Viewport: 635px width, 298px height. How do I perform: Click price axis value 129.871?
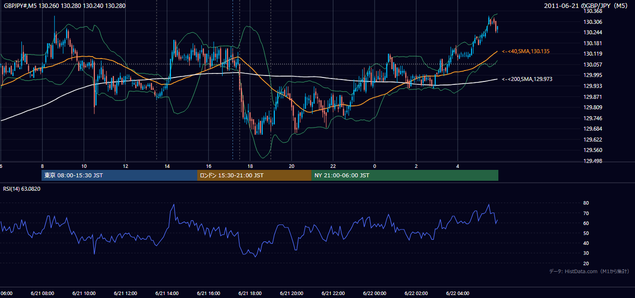click(593, 97)
